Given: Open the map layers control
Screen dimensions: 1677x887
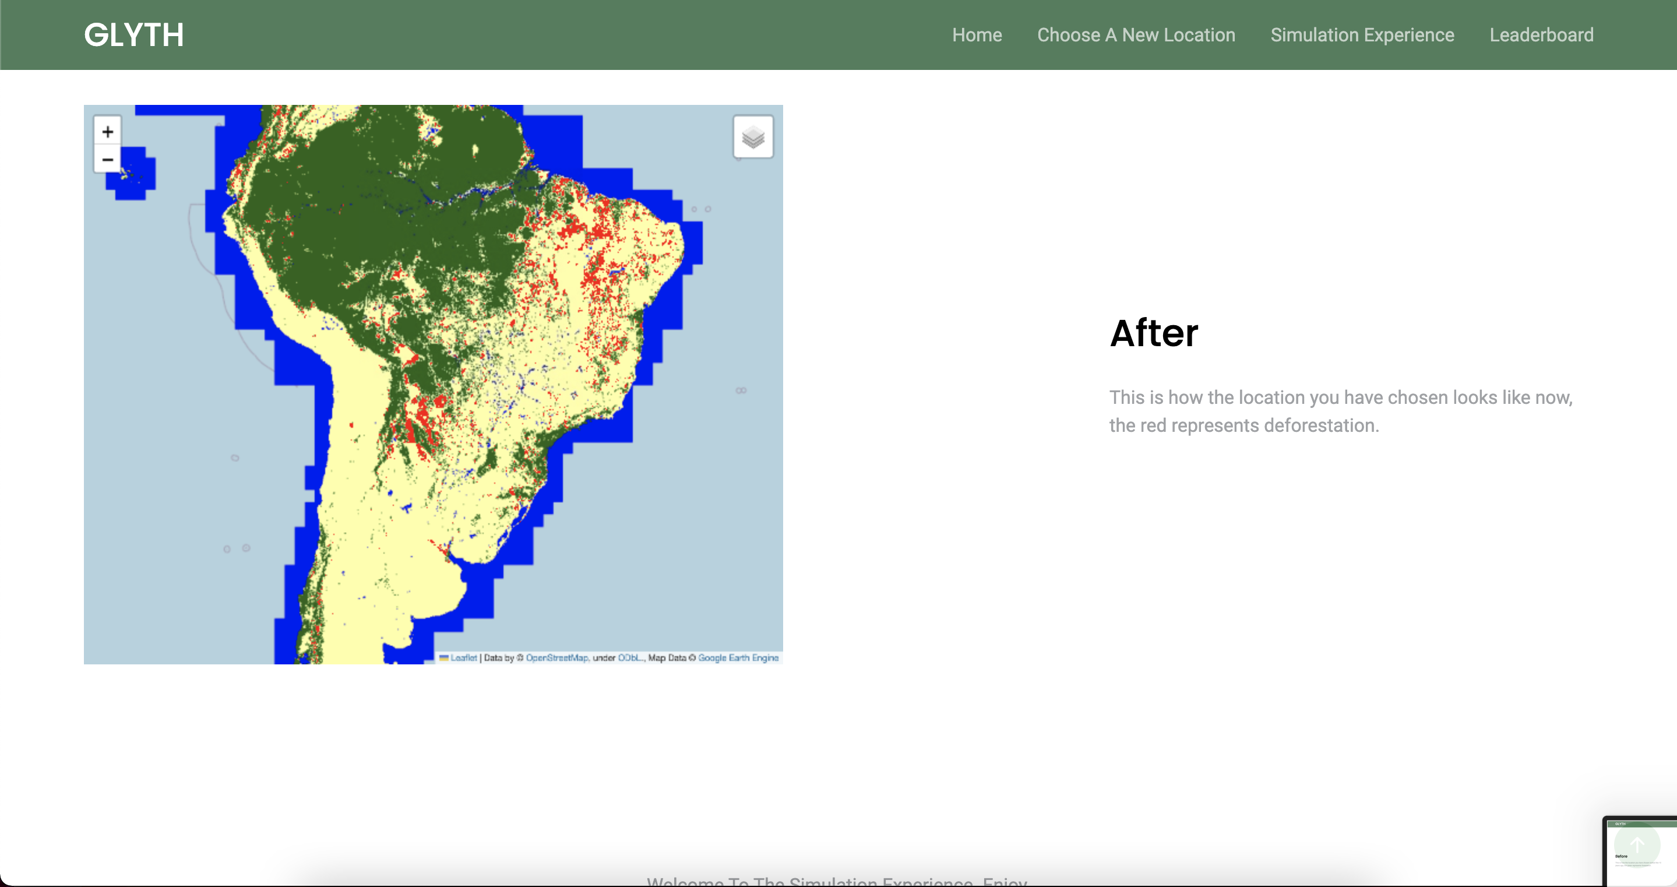Looking at the screenshot, I should 753,138.
